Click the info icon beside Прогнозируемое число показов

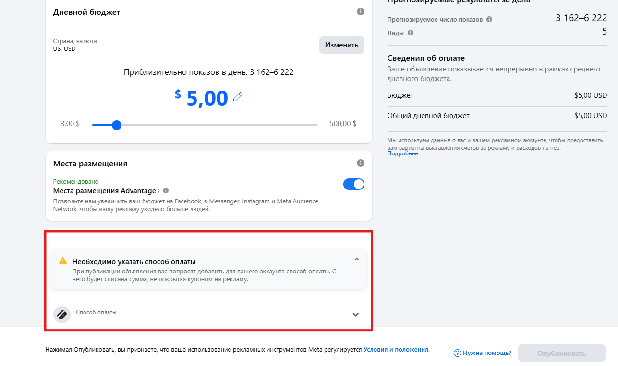click(x=489, y=19)
